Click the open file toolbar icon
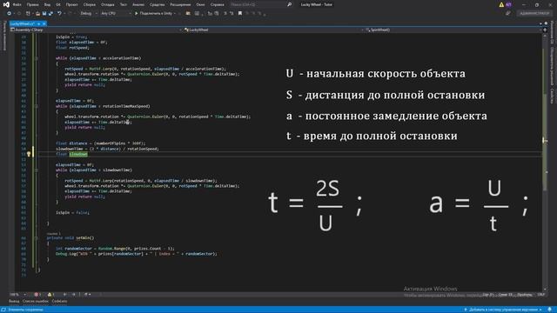This screenshot has width=557, height=313. tap(37, 14)
